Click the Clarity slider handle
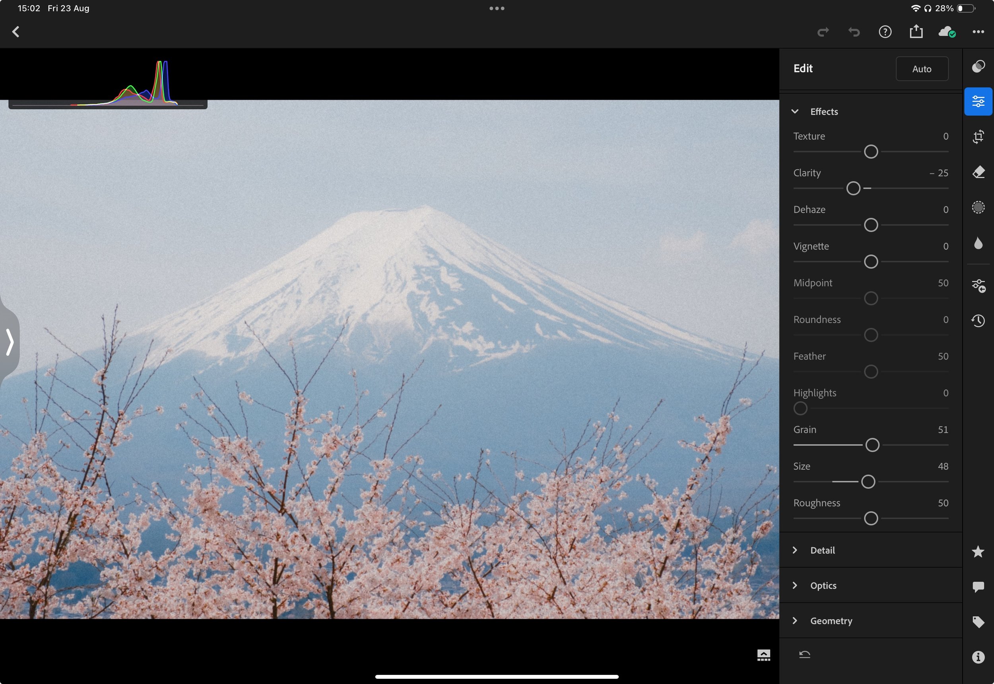This screenshot has width=994, height=684. pos(853,189)
